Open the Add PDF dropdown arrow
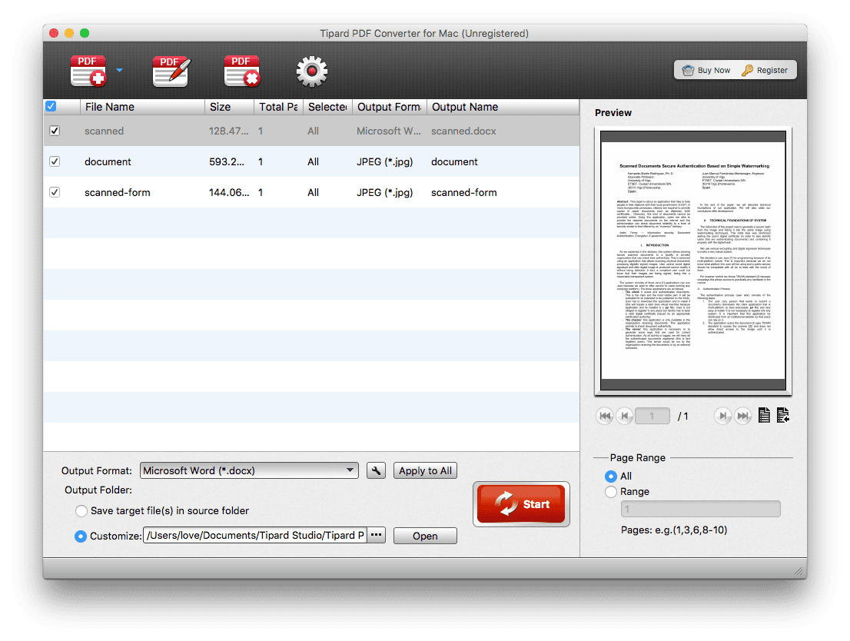The height and width of the screenshot is (641, 850). coord(119,71)
